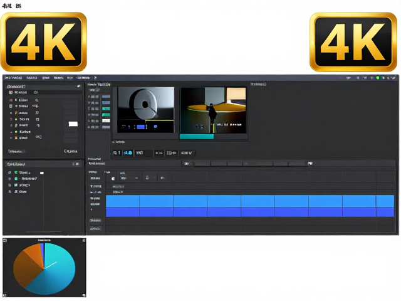Click the header icon of the lower-left panel
The image size is (401, 301).
76,164
